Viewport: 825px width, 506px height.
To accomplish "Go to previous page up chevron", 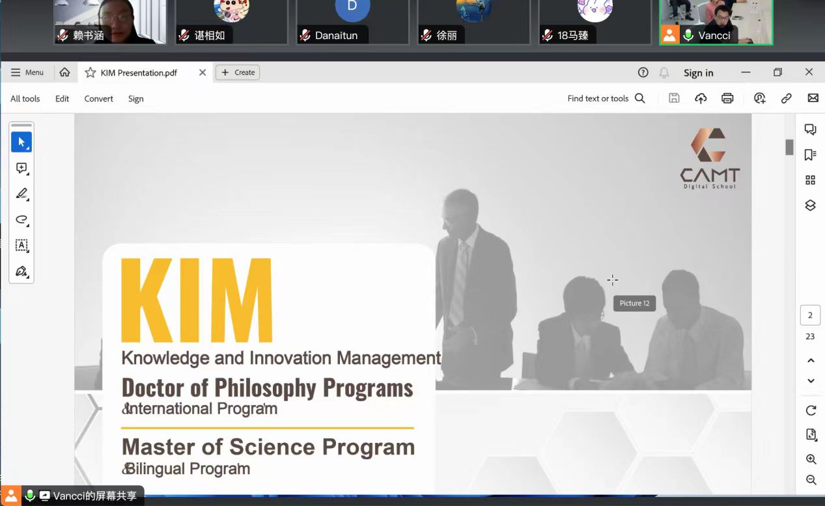I will click(x=811, y=360).
